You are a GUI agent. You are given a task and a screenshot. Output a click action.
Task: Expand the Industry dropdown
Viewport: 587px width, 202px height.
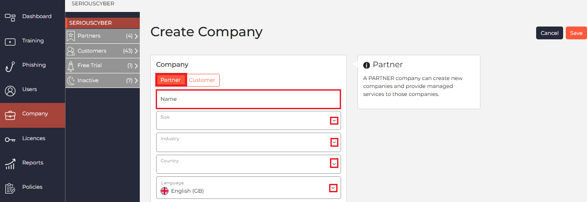pyautogui.click(x=334, y=142)
